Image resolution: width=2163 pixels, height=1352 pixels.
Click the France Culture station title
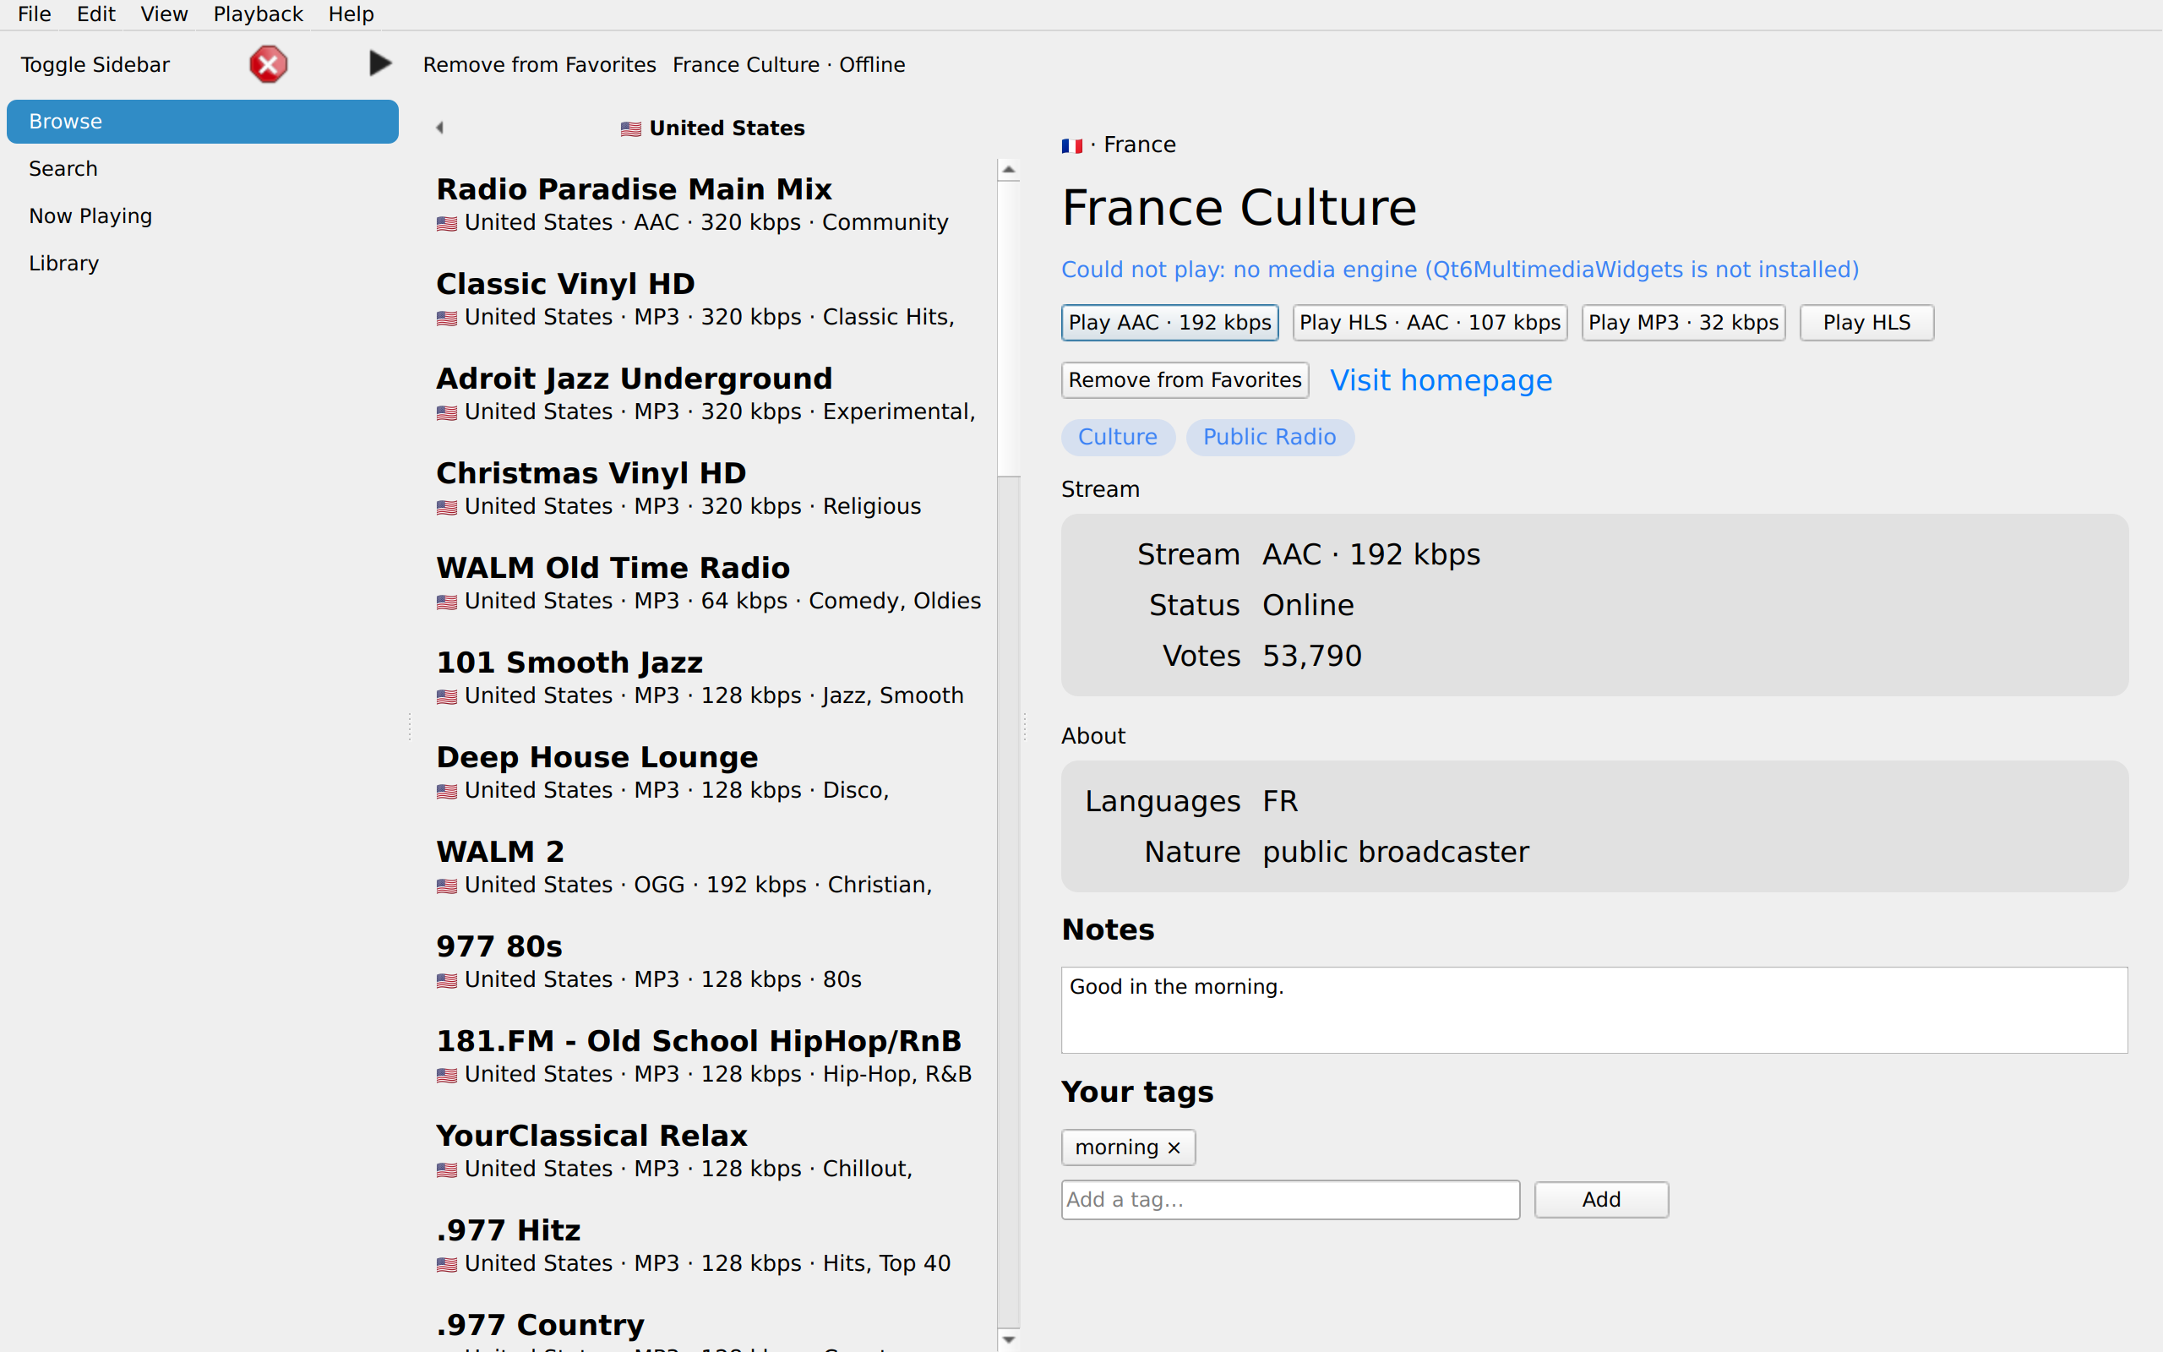click(x=1239, y=208)
